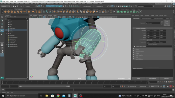Expand the Limit Information section
Screen dimensions: 175x98
click(134, 51)
